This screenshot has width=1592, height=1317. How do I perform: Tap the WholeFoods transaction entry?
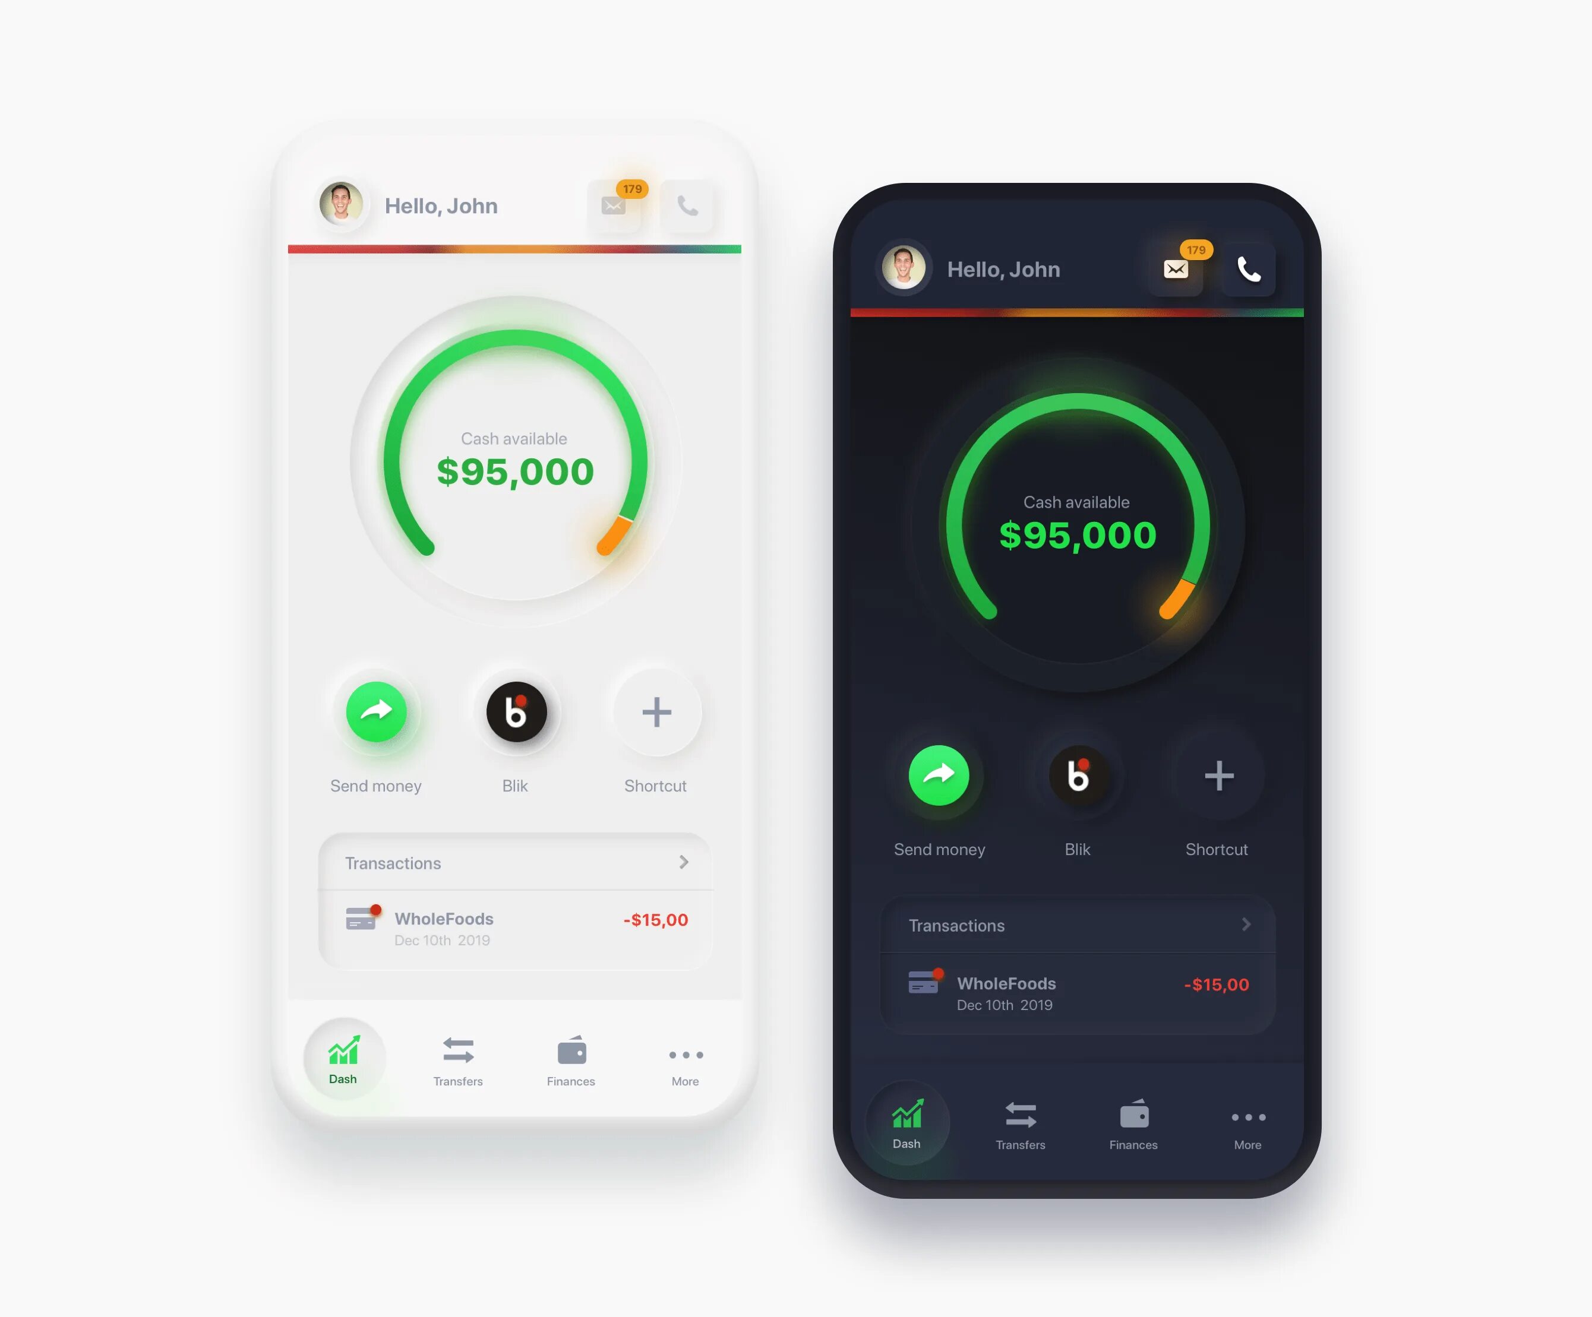(516, 926)
